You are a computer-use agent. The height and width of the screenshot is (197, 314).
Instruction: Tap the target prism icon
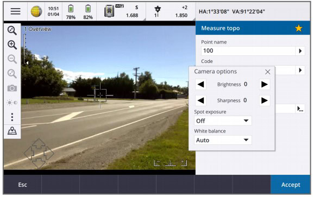tap(158, 11)
